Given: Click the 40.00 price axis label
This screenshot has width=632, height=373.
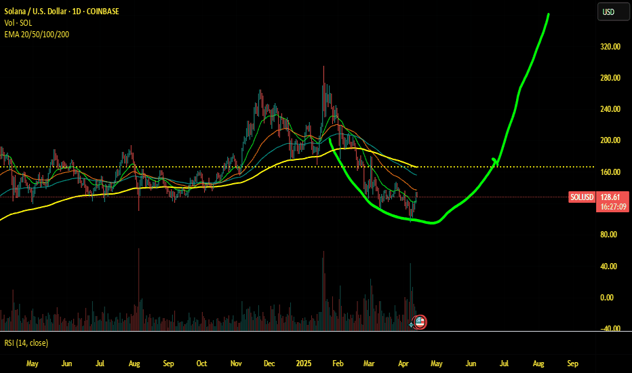Looking at the screenshot, I should click(609, 266).
